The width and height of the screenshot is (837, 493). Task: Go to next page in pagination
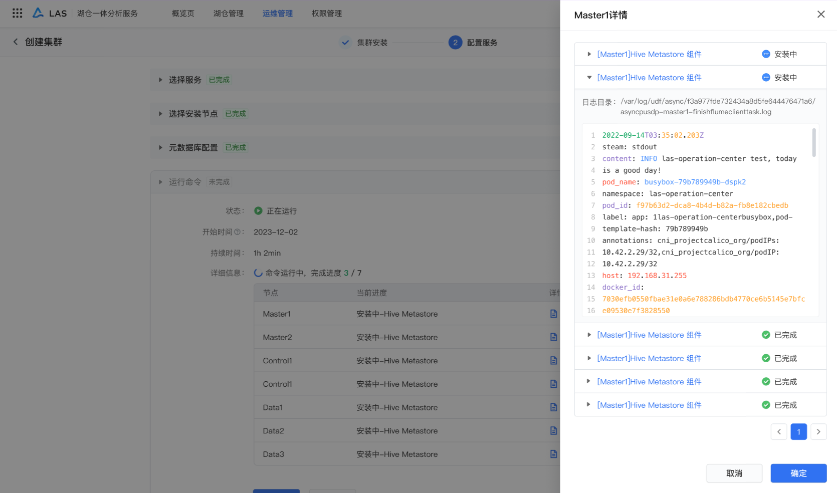pyautogui.click(x=818, y=431)
